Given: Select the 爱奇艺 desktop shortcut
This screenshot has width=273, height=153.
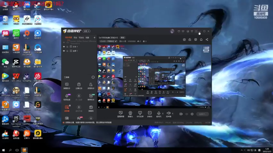Looking at the screenshot, I should click(x=16, y=34).
